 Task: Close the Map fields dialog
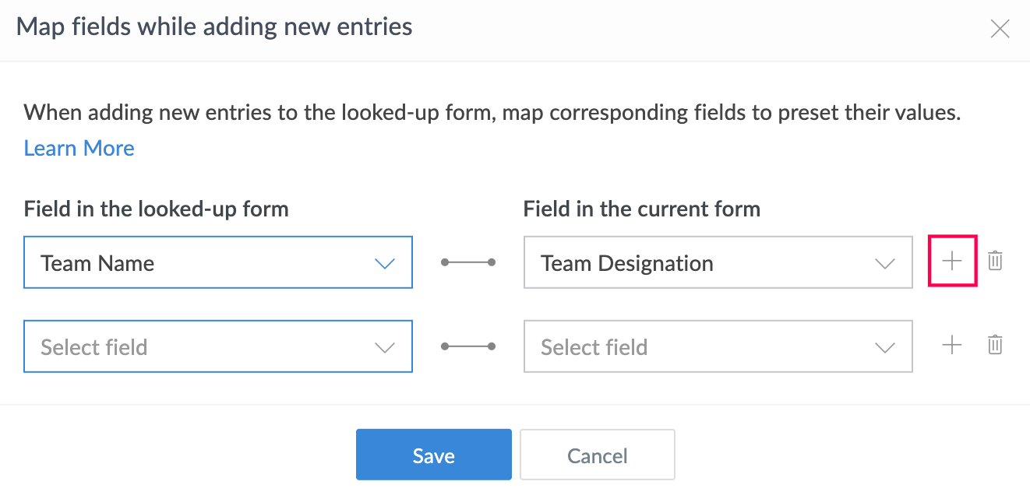1000,30
